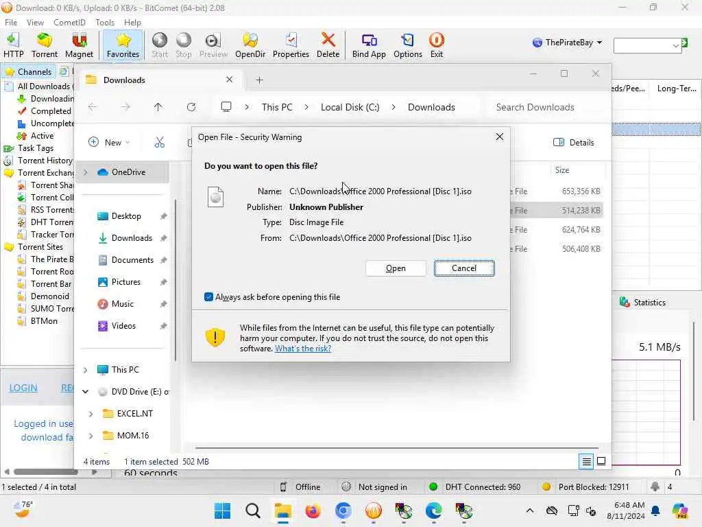This screenshot has height=527, width=702.
Task: Expand the MOM.16 folder node
Action: (91, 436)
